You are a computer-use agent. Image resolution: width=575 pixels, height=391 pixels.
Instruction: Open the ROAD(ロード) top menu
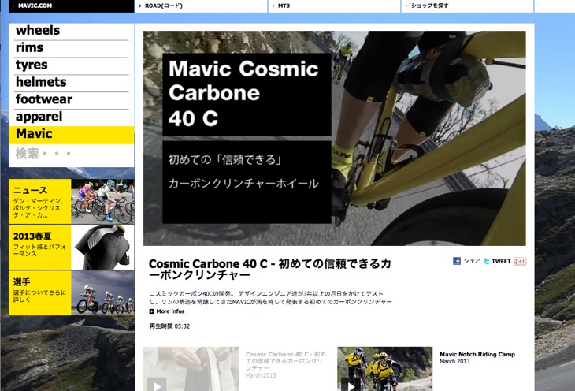201,6
